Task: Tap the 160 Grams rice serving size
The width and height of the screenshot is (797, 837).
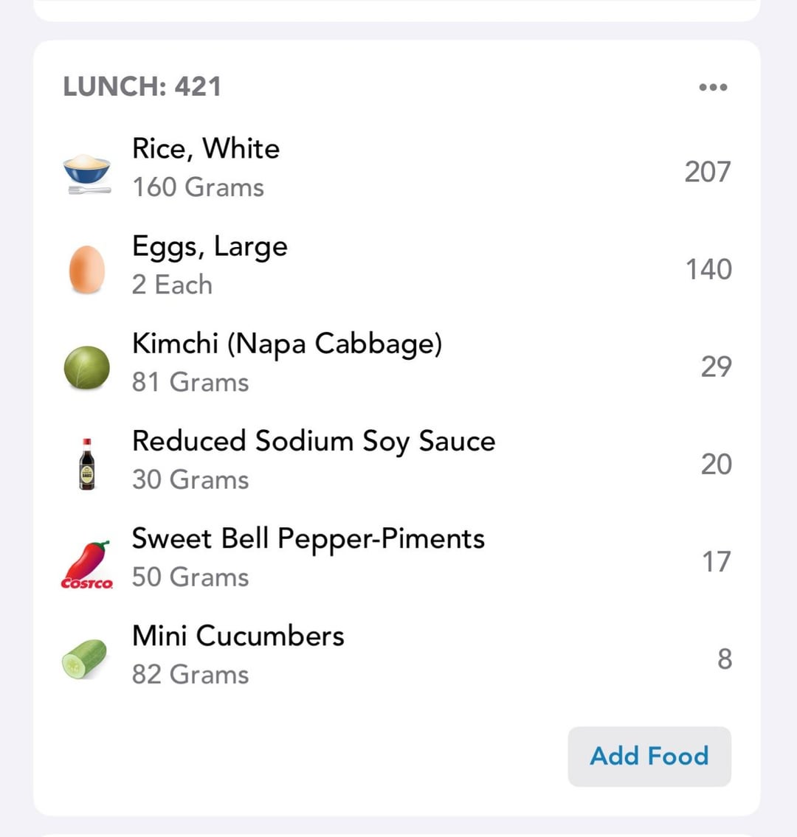Action: tap(198, 187)
